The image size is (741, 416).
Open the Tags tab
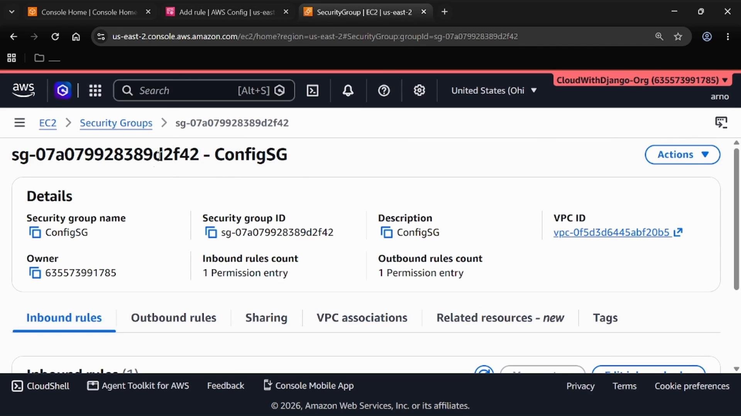[x=605, y=318]
